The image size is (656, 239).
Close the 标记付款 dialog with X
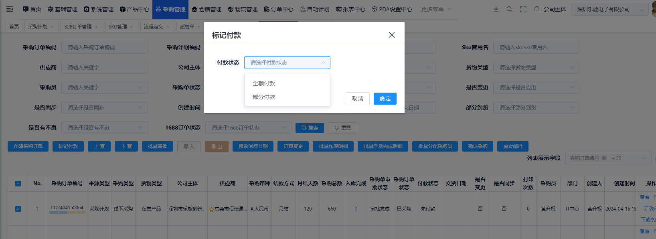tap(392, 35)
